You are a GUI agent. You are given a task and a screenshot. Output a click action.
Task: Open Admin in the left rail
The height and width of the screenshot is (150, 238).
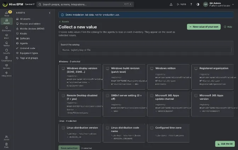[6, 138]
